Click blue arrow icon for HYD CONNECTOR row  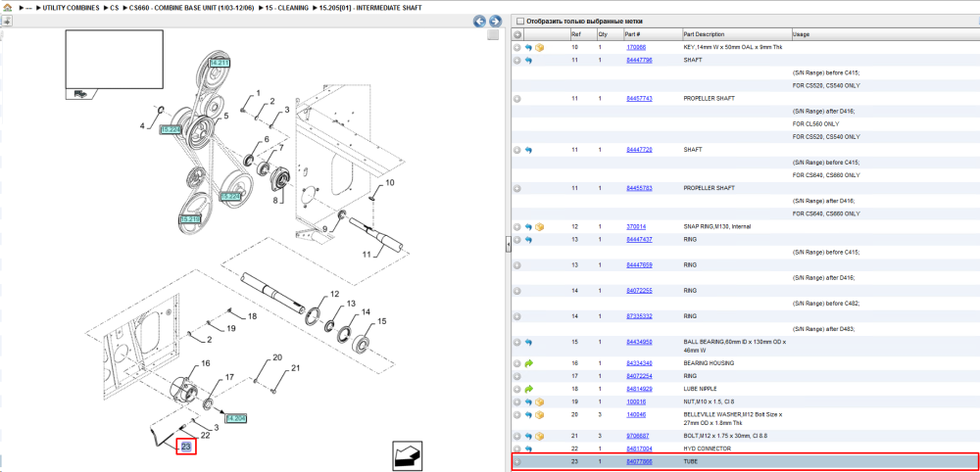click(x=528, y=448)
